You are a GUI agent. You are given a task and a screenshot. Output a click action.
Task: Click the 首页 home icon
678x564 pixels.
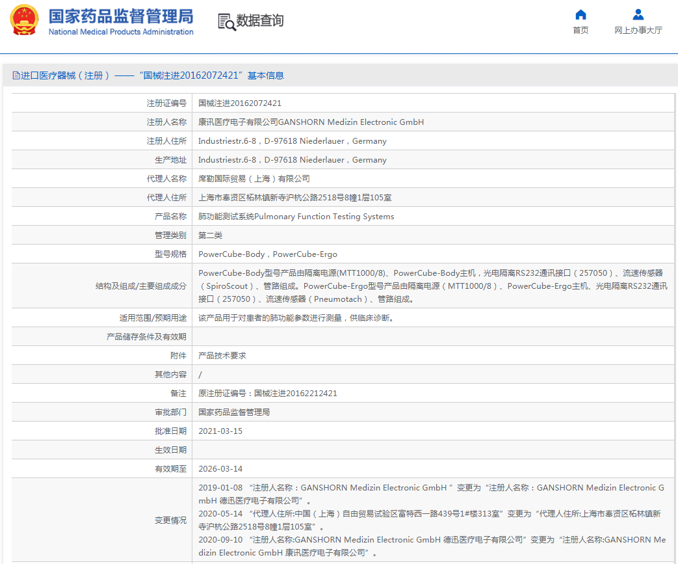click(x=580, y=15)
